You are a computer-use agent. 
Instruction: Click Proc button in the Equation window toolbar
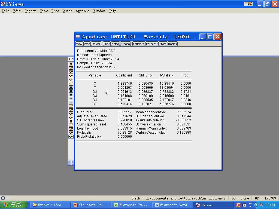87,44
